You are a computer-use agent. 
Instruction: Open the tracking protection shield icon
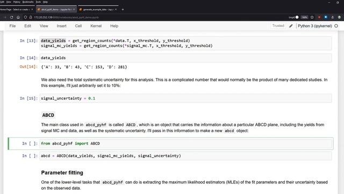point(25,17)
